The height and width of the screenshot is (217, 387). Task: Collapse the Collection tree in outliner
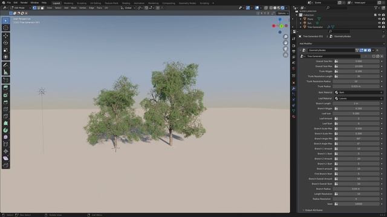[x=297, y=15]
